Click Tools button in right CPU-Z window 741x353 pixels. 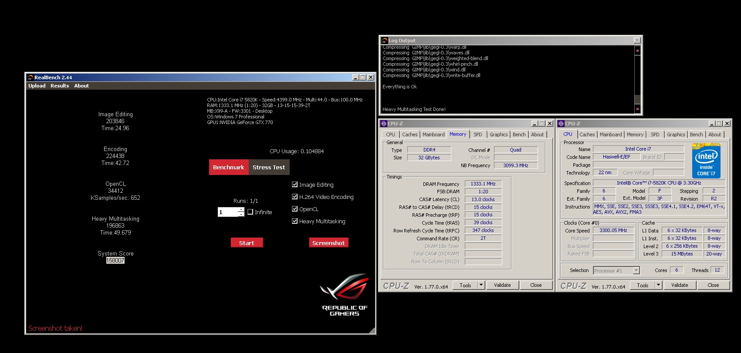click(x=643, y=285)
